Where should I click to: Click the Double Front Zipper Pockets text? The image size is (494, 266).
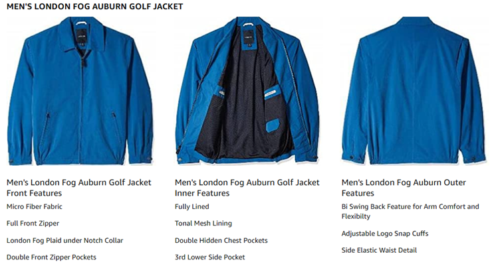click(x=51, y=257)
